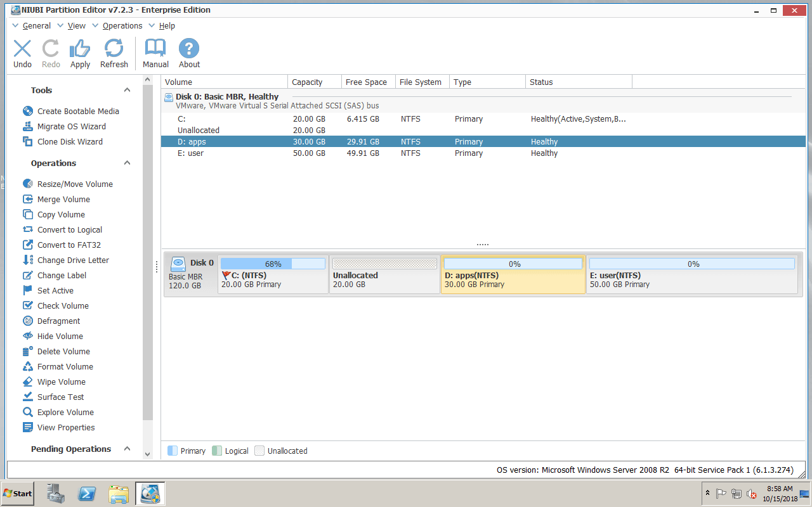Image resolution: width=812 pixels, height=507 pixels.
Task: Collapse the Operations section chevron
Action: click(x=127, y=163)
